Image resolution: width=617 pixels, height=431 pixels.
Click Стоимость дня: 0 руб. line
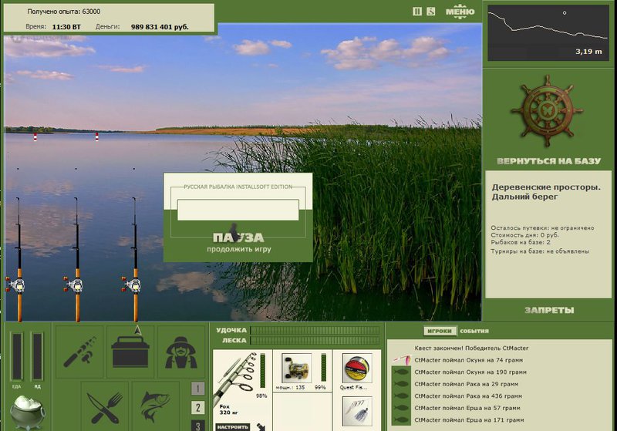(x=524, y=234)
